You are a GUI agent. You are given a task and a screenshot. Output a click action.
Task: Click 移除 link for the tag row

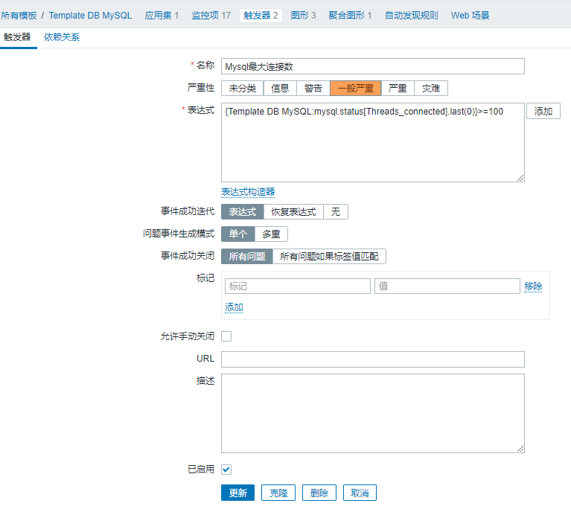click(533, 286)
